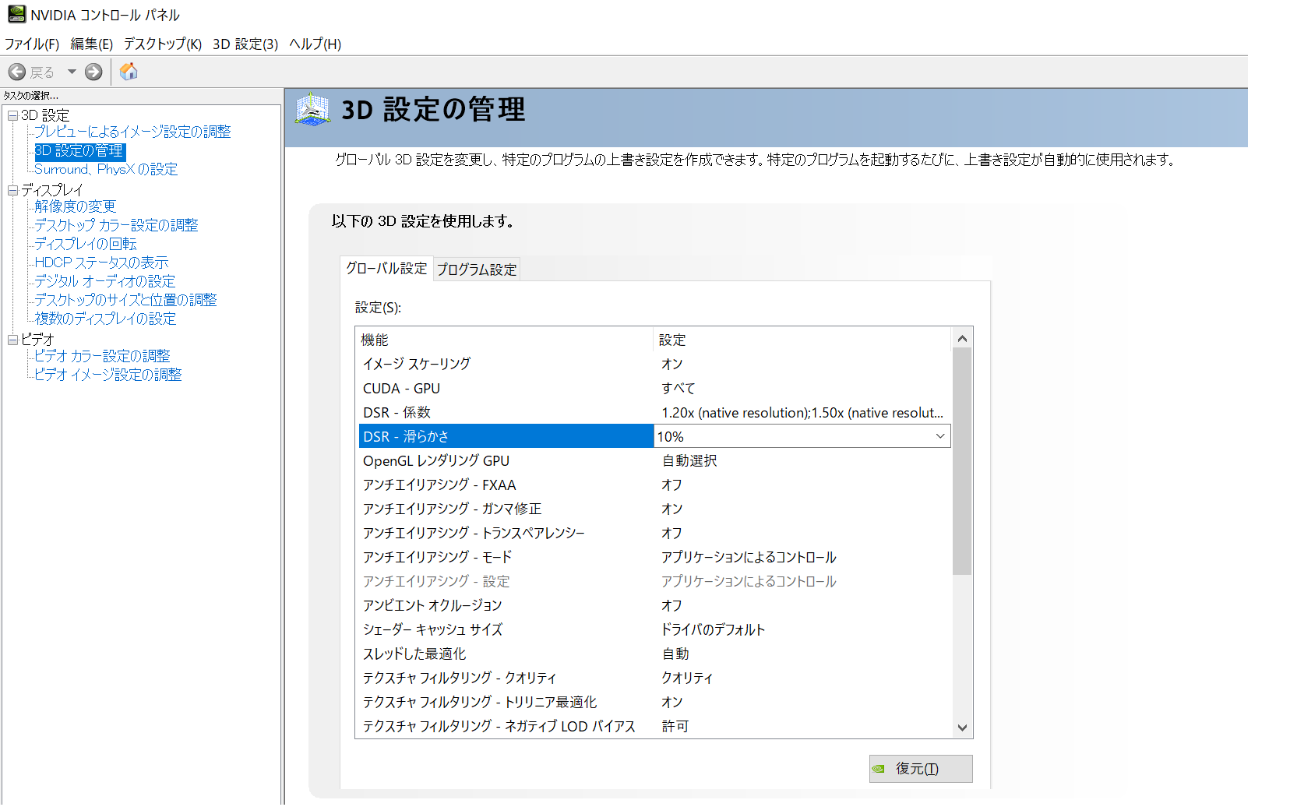This screenshot has height=807, width=1290.
Task: Select the イメージ スケーリング row
Action: (654, 364)
